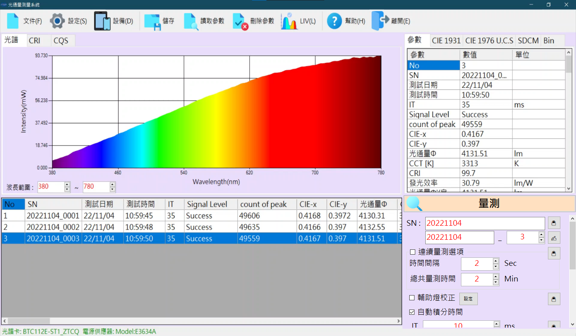This screenshot has height=336, width=576.
Task: Open the LIV(L) spectrum tool
Action: click(x=289, y=21)
